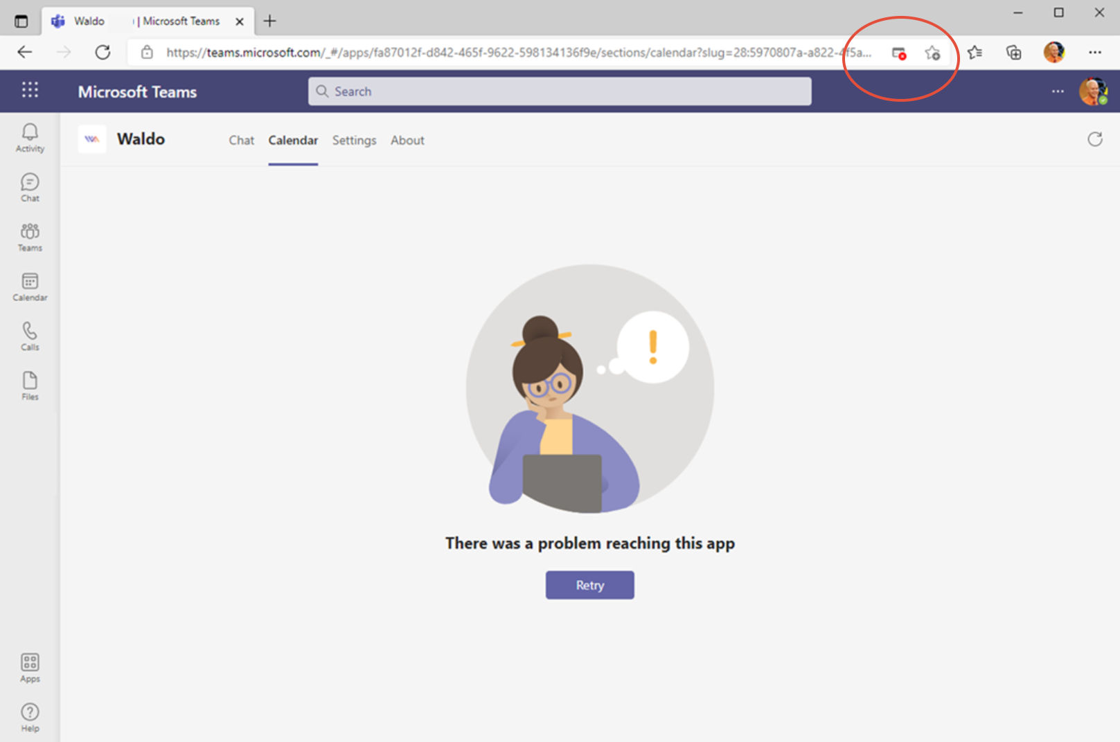Maximize the browser window
Viewport: 1120px width, 742px height.
click(1058, 12)
